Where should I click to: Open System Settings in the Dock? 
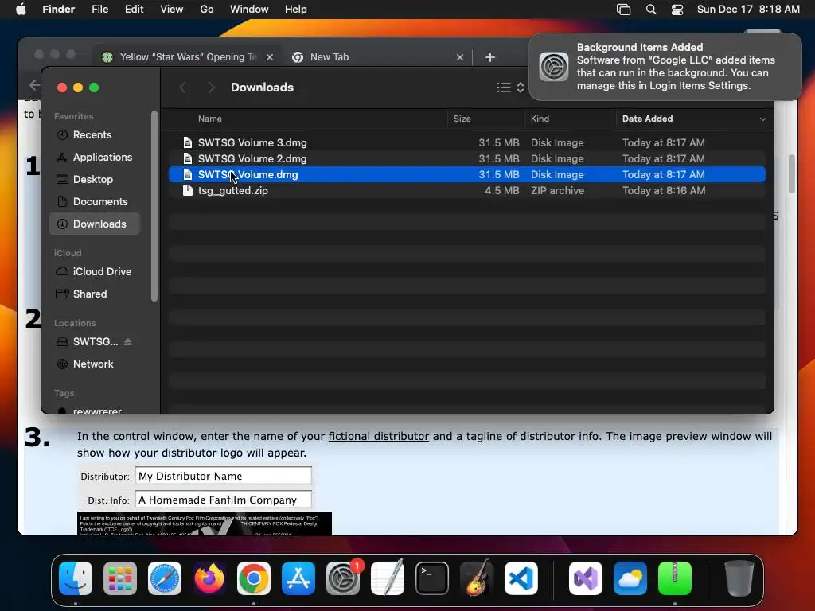(343, 578)
